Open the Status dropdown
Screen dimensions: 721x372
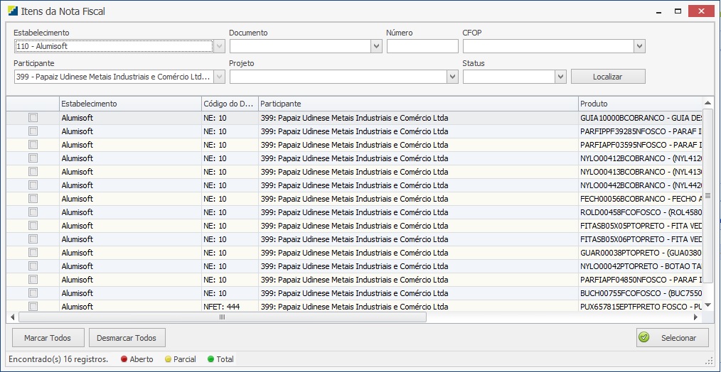click(560, 77)
